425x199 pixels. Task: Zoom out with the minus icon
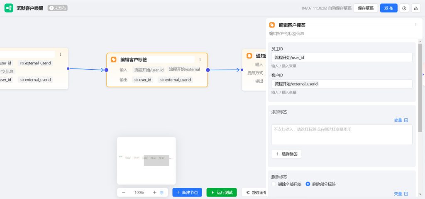click(x=124, y=192)
